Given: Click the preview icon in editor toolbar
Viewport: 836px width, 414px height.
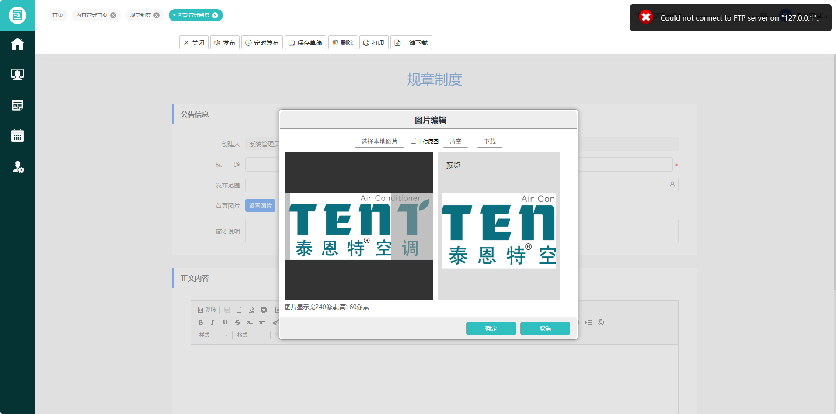Looking at the screenshot, I should pos(251,310).
